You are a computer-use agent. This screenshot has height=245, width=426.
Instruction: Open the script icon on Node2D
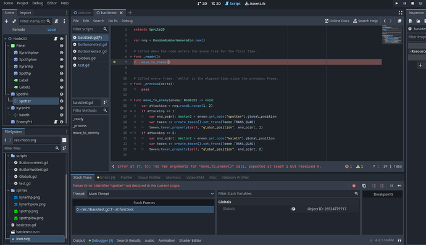[56, 39]
